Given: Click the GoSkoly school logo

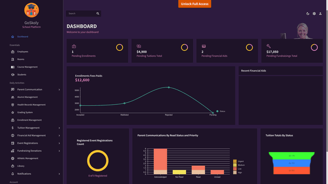Looking at the screenshot, I should tap(31, 10).
